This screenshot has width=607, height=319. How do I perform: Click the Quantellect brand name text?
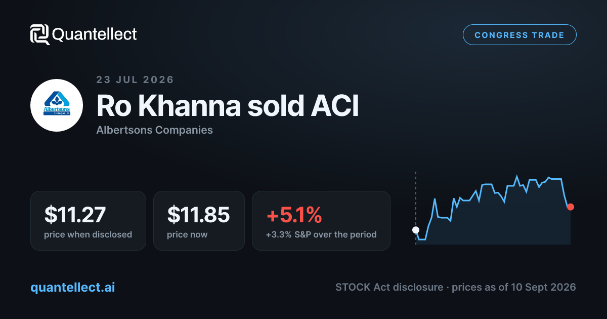95,34
